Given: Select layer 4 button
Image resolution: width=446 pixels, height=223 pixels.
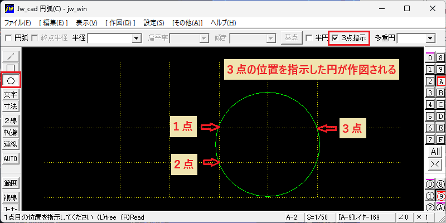Looking at the screenshot, I should coord(430,104).
